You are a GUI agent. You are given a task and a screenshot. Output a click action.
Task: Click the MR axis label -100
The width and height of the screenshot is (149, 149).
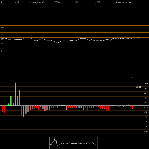tap(146, 131)
